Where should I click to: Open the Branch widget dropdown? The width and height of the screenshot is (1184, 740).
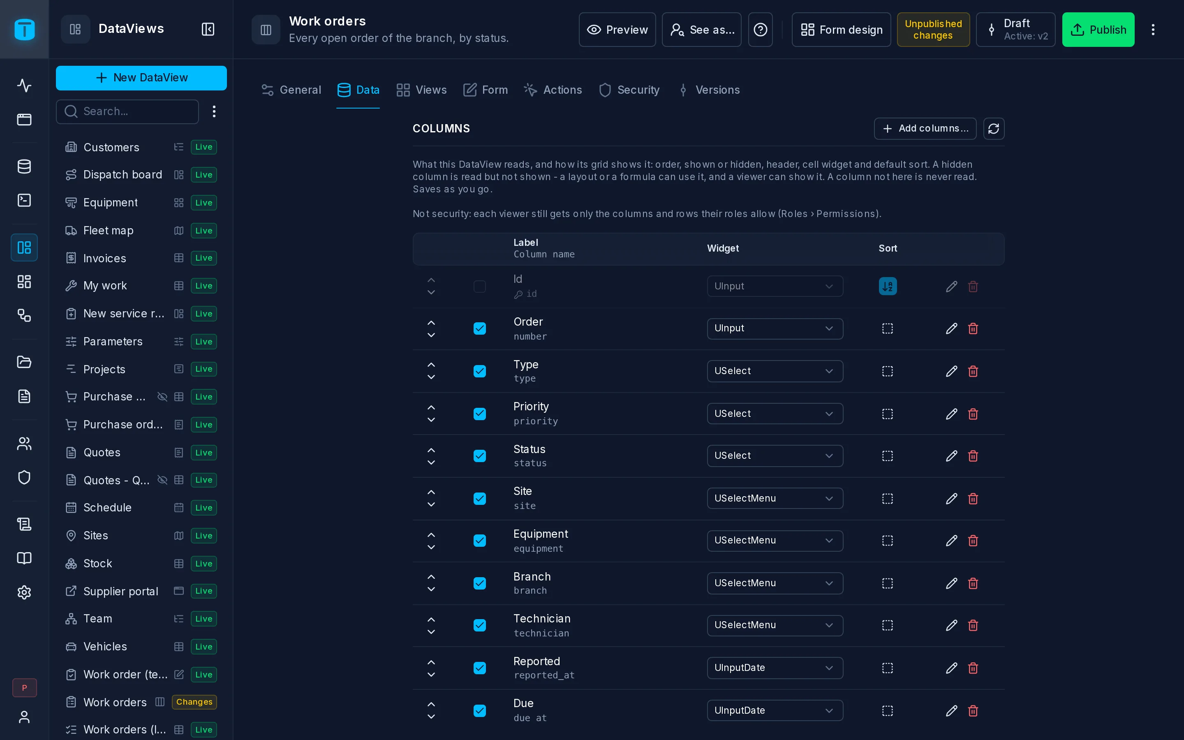pos(775,583)
